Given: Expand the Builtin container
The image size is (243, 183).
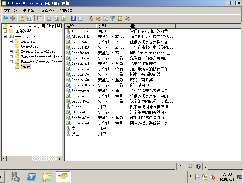Looking at the screenshot, I should 11,41.
